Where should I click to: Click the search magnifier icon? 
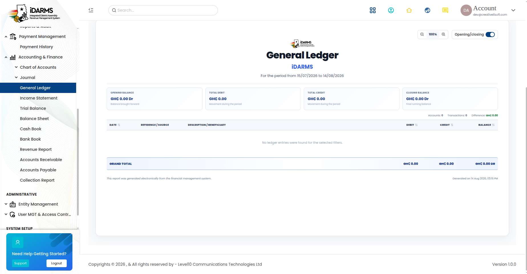[114, 10]
